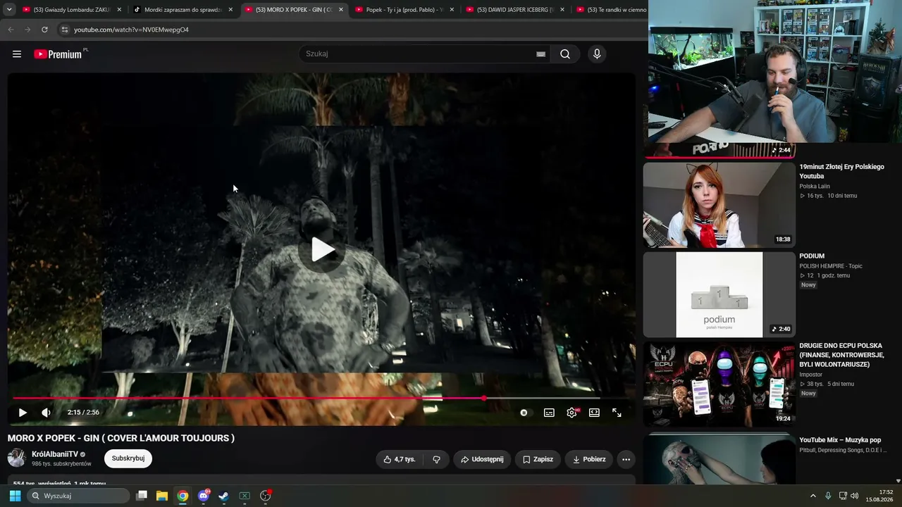Screen dimensions: 902x507
Task: Go forward in browser history
Action: 27,30
